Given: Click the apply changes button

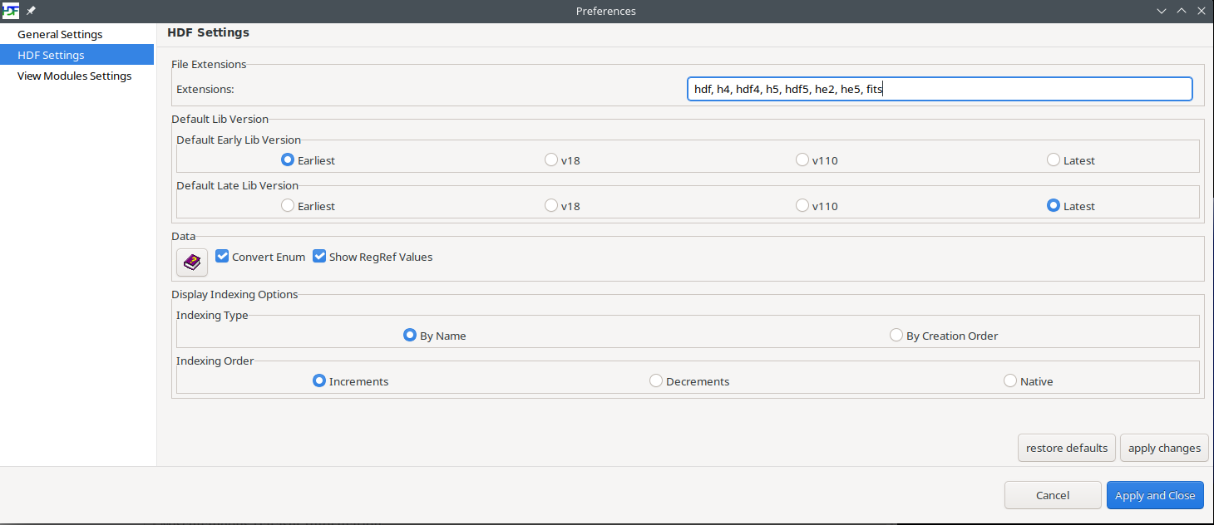Looking at the screenshot, I should (x=1164, y=448).
